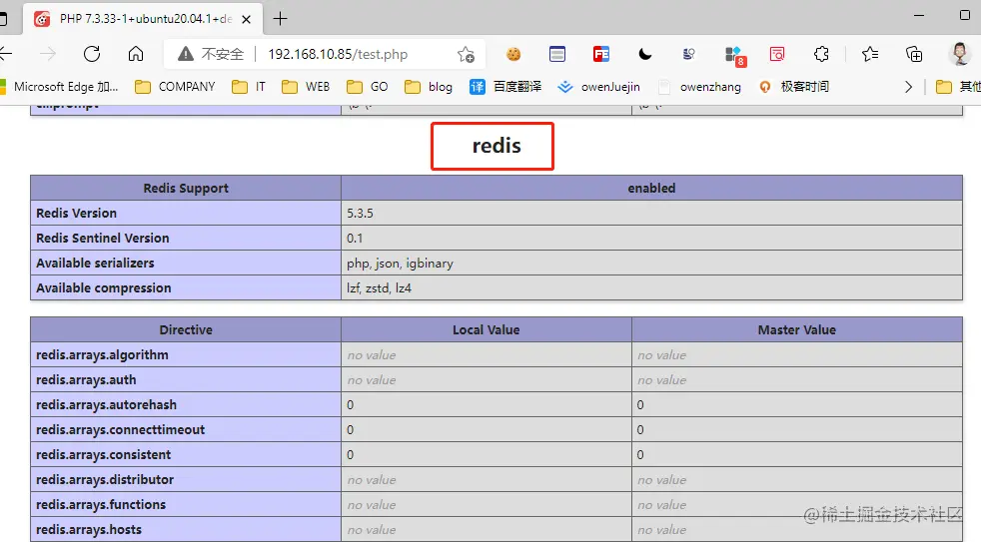981x542 pixels.
Task: Open the Favorites star list
Action: click(870, 54)
